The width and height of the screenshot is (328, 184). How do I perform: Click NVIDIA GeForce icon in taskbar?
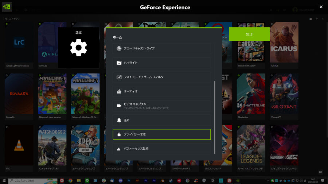(238, 181)
